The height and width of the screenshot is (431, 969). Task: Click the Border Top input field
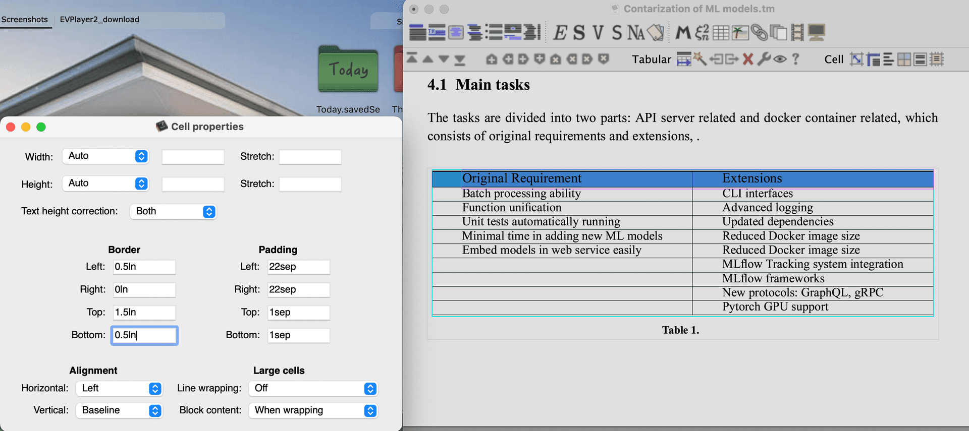coord(144,313)
